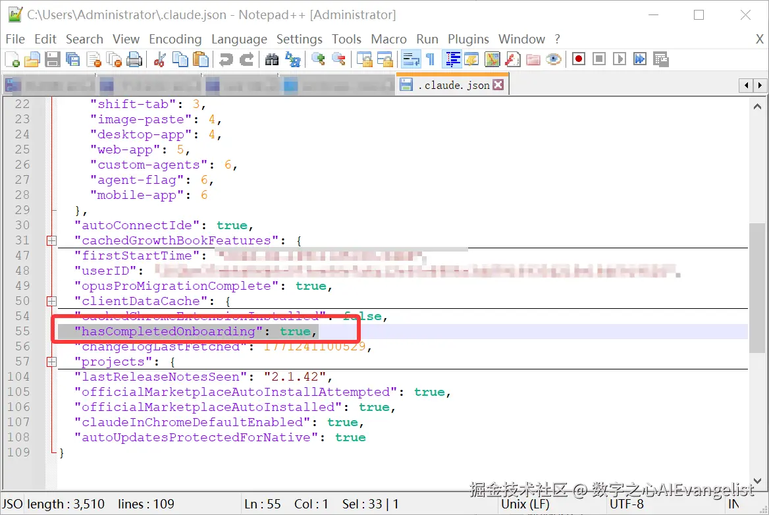
Task: Open the Language menu
Action: point(240,40)
